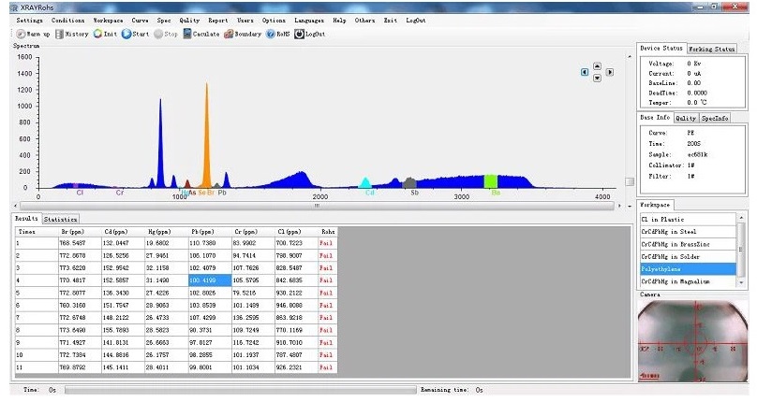Open the SpecInfo tab
Screen dimensions: 757x402
point(715,119)
